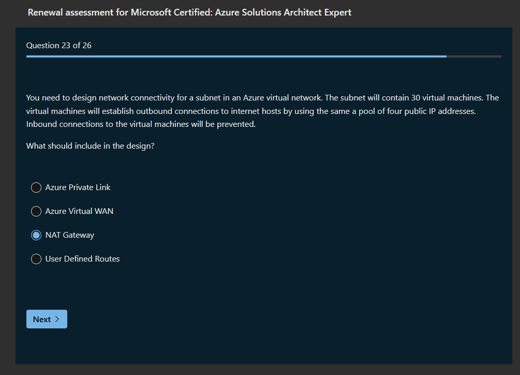This screenshot has width=520, height=375.
Task: Click the "Inbound connections" sentence in question
Action: [141, 125]
